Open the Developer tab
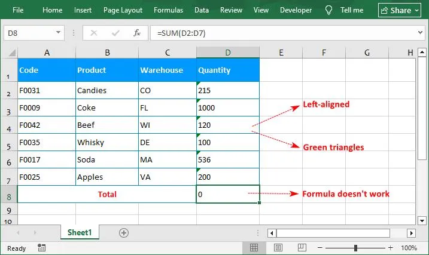This screenshot has height=255, width=429. coord(296,10)
